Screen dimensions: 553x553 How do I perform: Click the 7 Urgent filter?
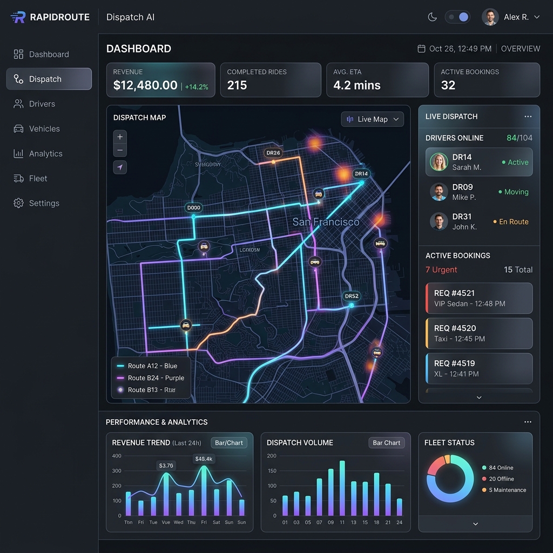441,269
